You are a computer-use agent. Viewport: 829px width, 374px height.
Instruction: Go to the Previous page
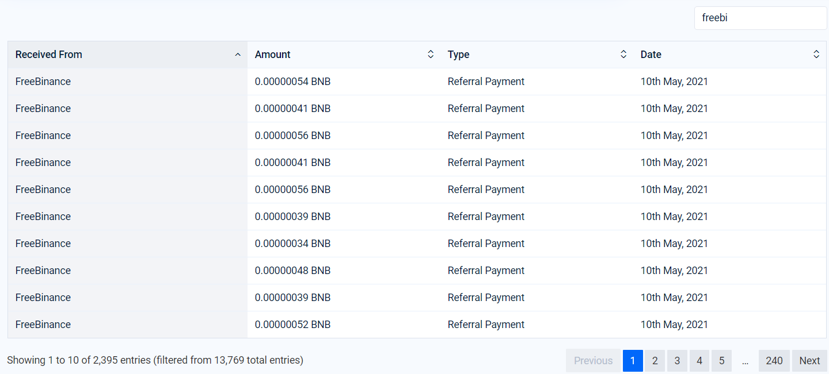593,361
